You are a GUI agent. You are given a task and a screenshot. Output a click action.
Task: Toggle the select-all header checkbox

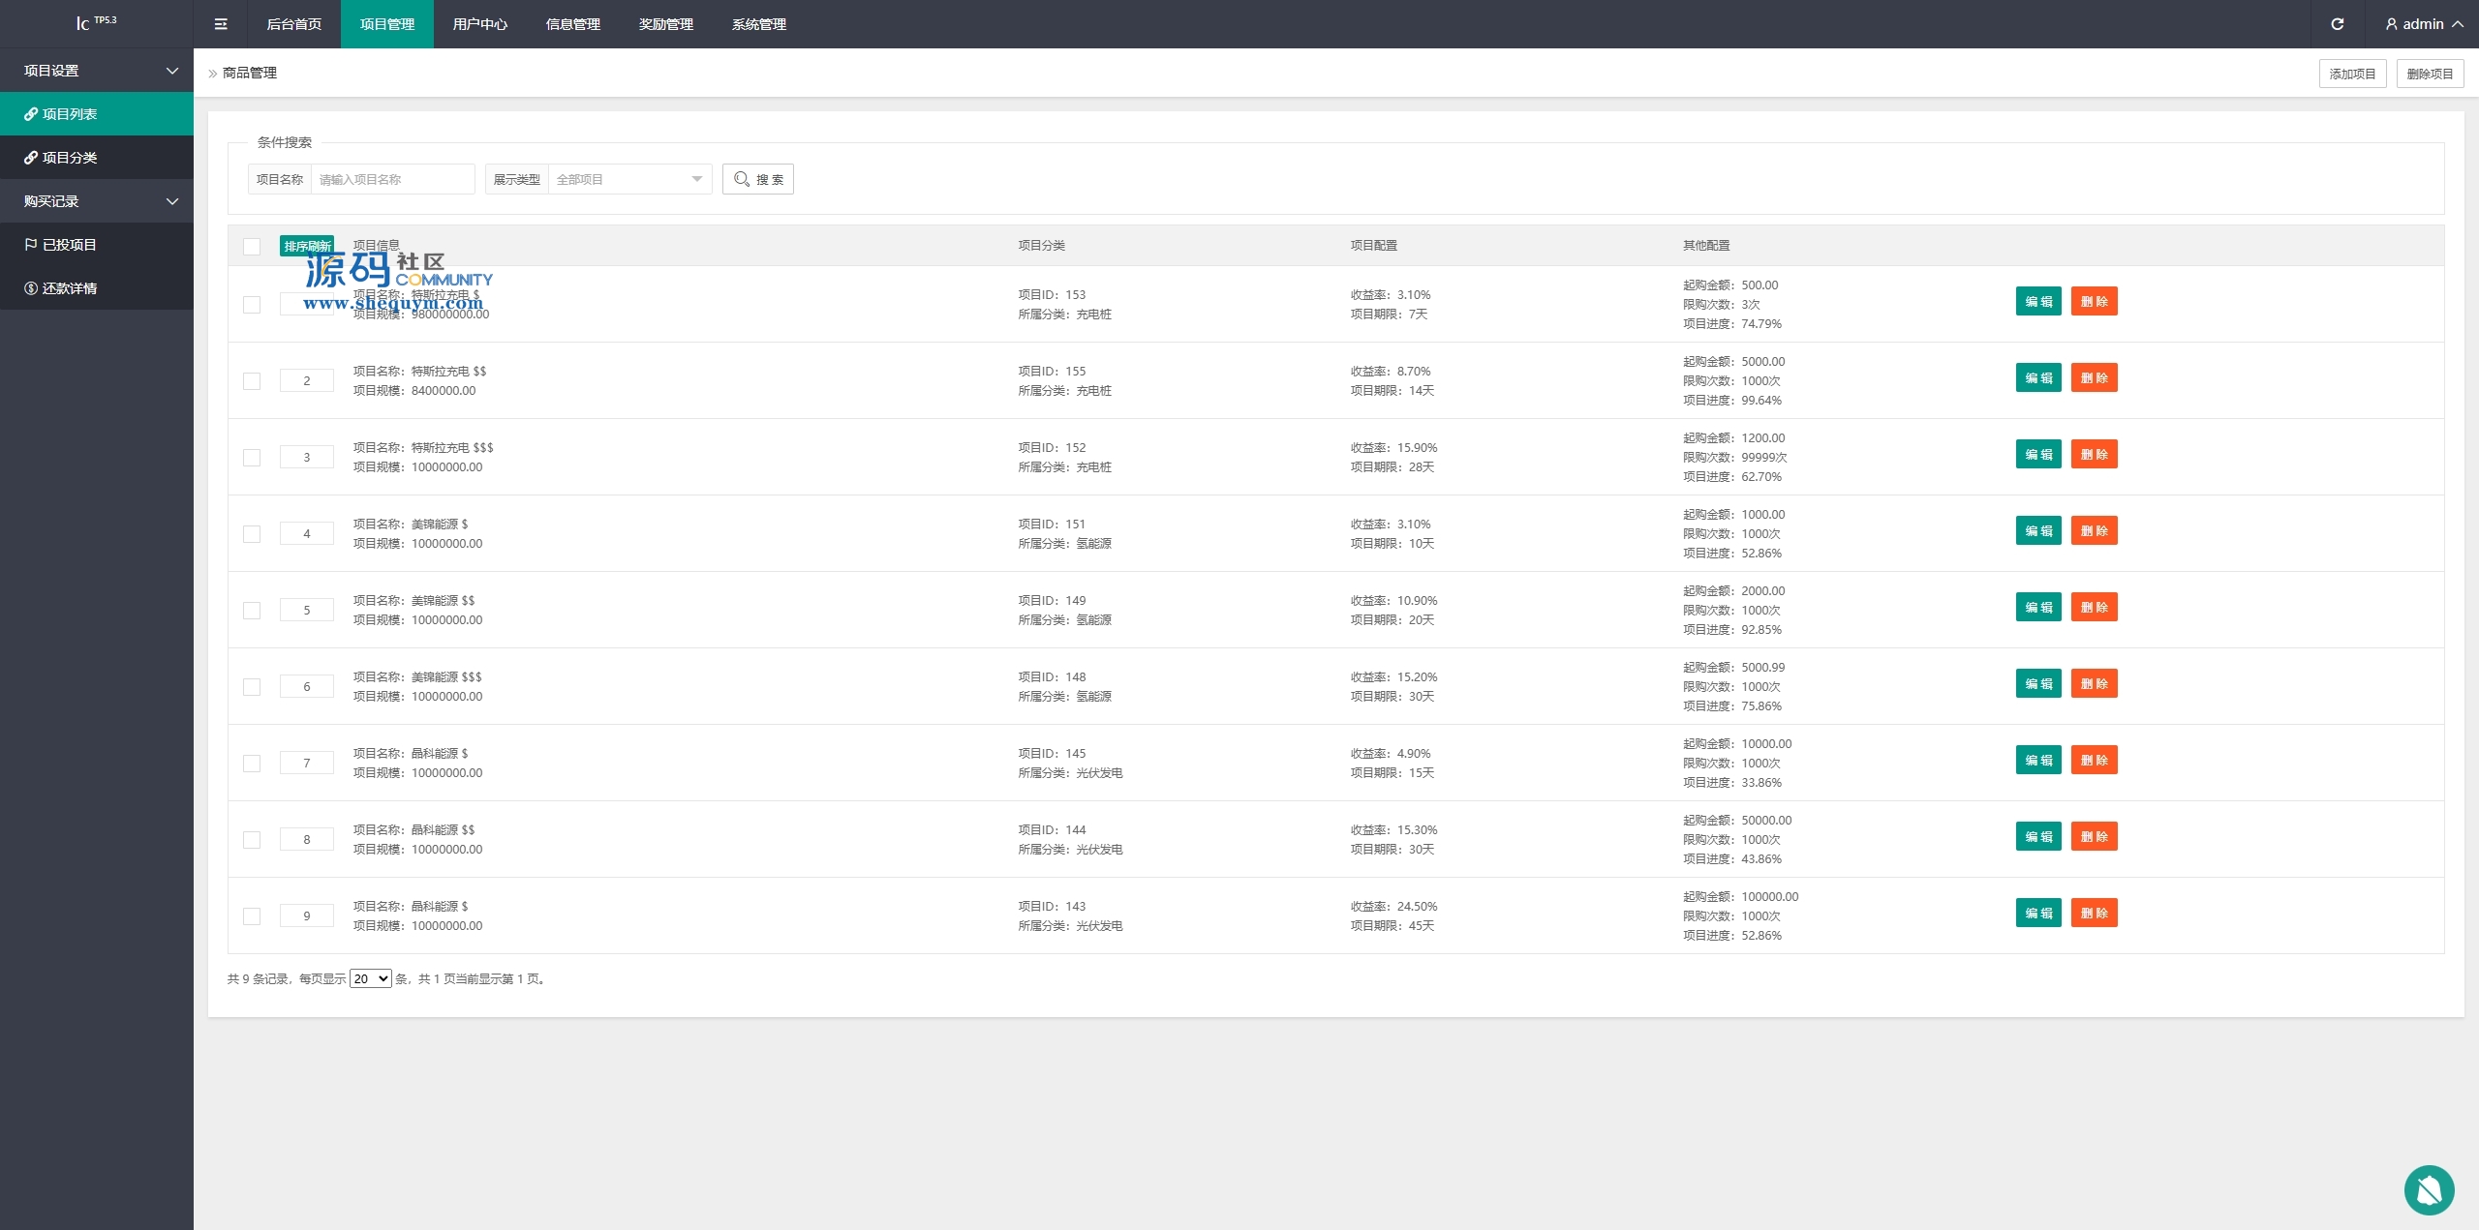tap(252, 247)
